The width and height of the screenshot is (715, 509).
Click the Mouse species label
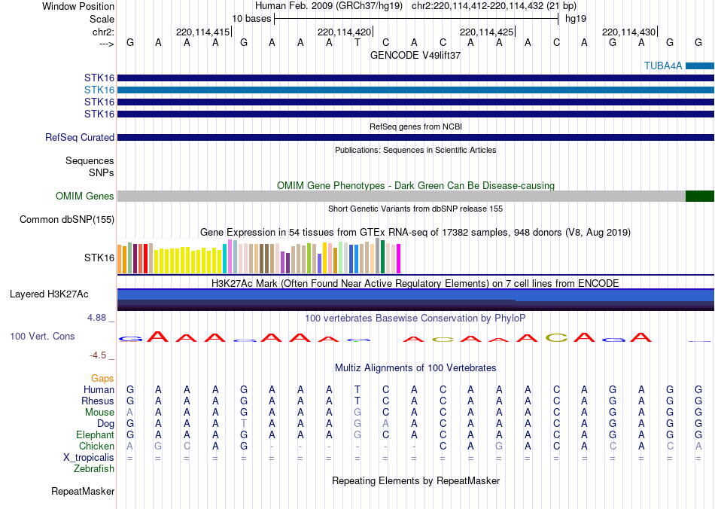99,413
